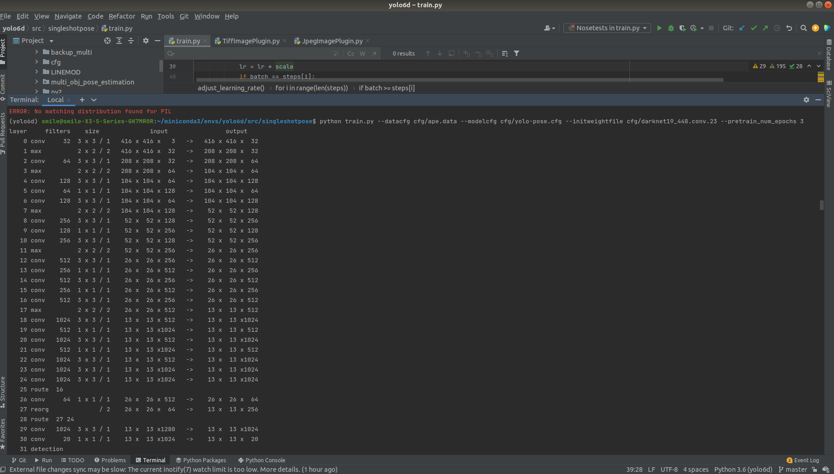
Task: Switch to TiffImagePlugin.py tab
Action: point(251,41)
